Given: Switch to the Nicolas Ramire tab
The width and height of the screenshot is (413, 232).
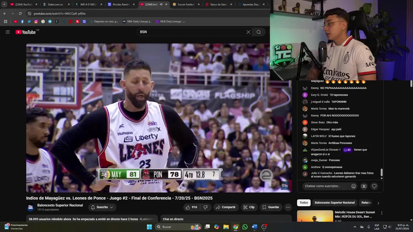Looking at the screenshot, I should (x=121, y=5).
